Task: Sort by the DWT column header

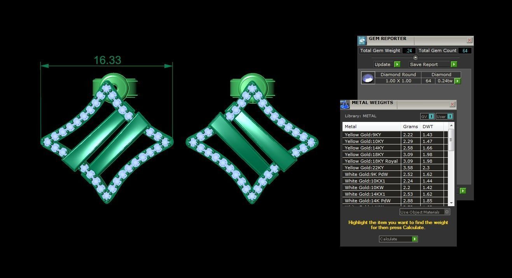Action: click(x=432, y=127)
